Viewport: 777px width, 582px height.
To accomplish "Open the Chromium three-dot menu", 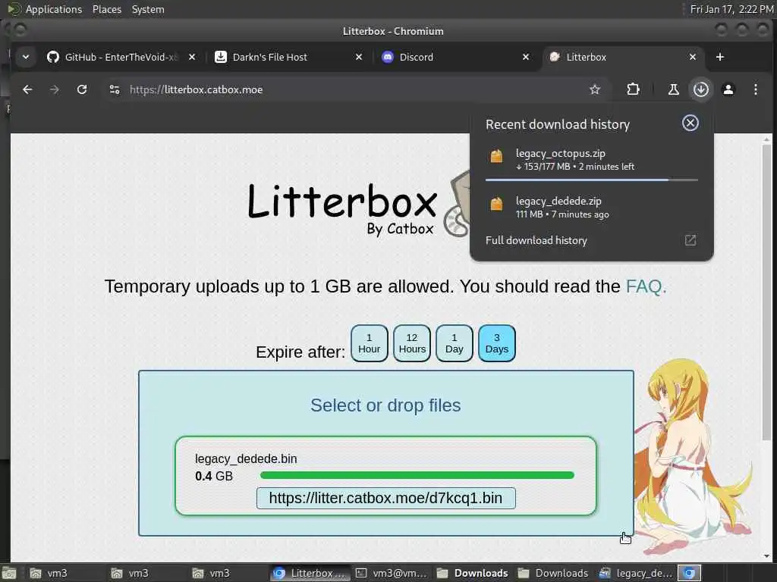I will pos(755,89).
